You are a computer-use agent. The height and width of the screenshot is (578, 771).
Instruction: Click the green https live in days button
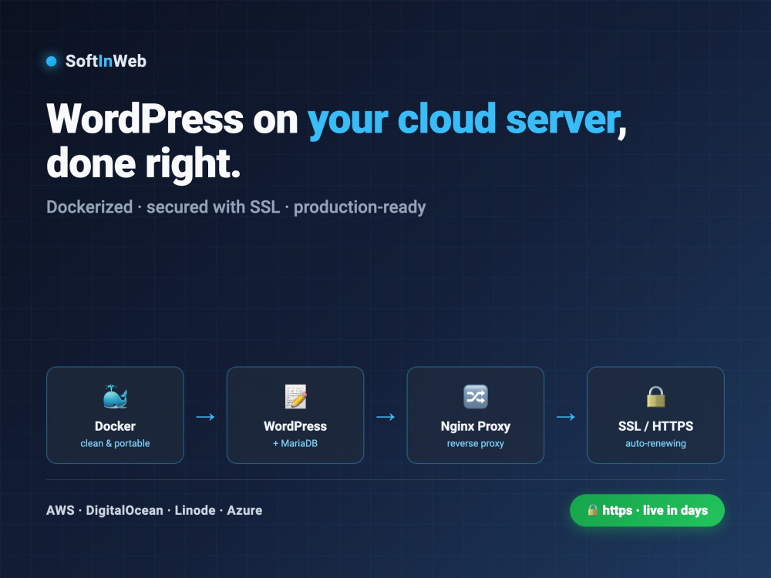[x=647, y=510]
